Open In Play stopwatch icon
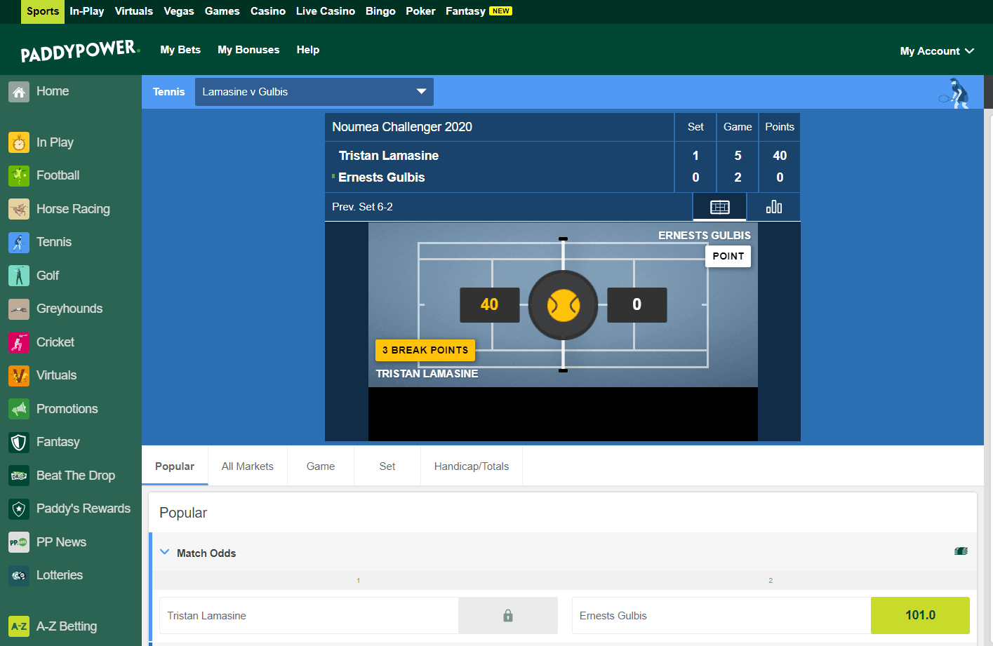Viewport: 993px width, 646px height. click(19, 142)
